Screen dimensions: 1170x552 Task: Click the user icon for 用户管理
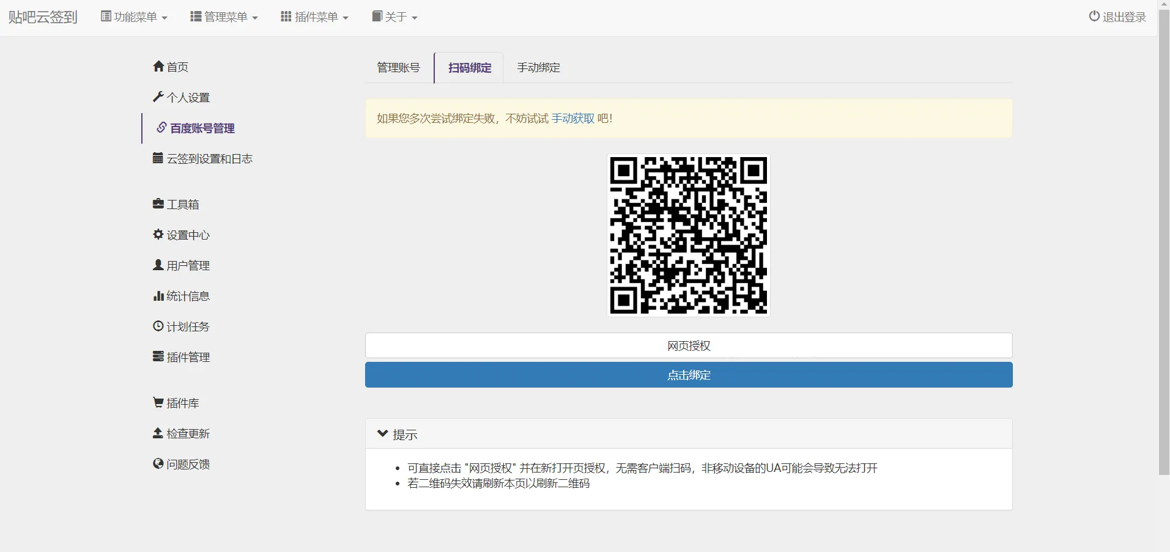(x=158, y=265)
